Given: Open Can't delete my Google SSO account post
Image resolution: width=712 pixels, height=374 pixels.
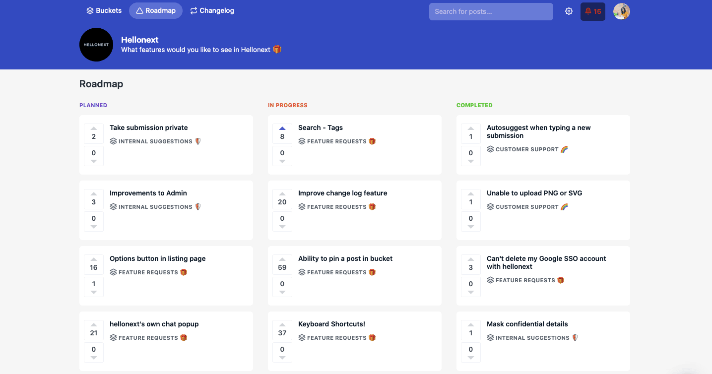Looking at the screenshot, I should coord(546,262).
